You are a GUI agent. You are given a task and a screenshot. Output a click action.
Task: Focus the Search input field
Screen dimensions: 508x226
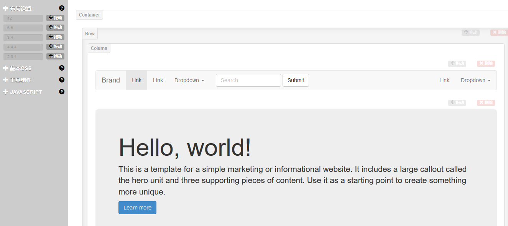point(248,80)
